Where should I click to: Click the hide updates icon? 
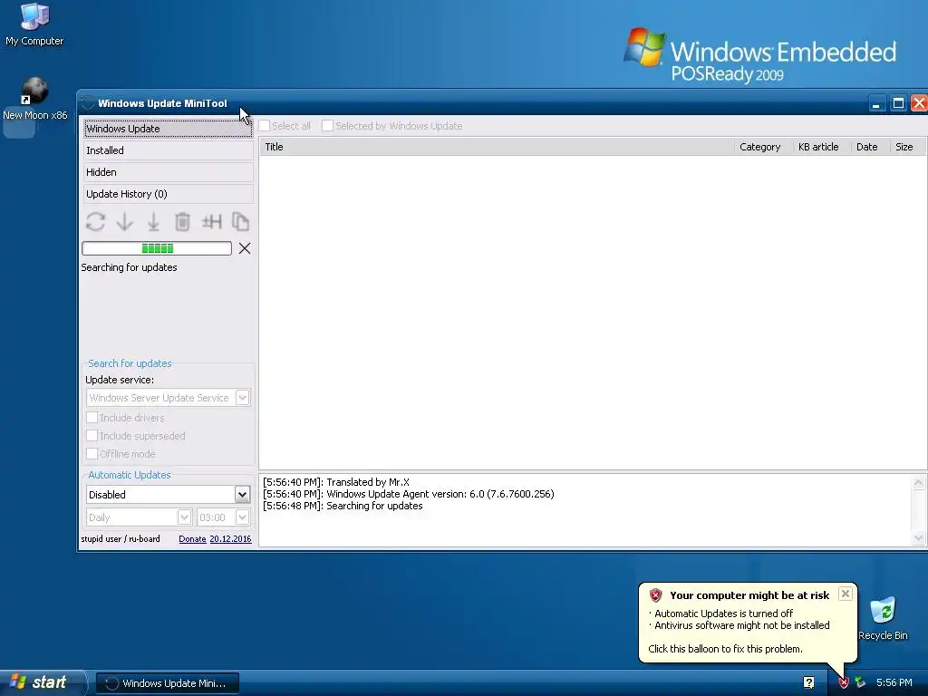click(x=211, y=222)
